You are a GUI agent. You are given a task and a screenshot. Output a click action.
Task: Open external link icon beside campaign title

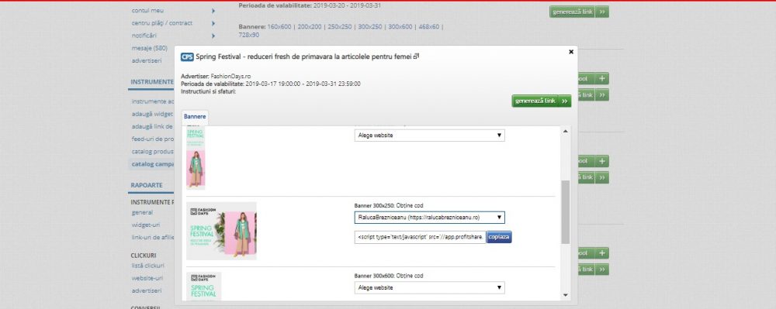coord(416,57)
